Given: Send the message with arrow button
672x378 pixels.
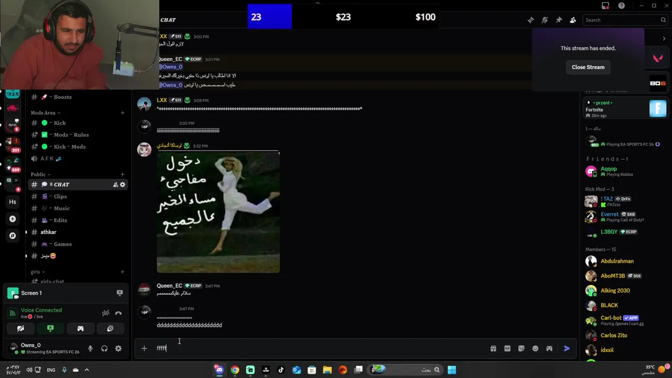Looking at the screenshot, I should pos(567,349).
